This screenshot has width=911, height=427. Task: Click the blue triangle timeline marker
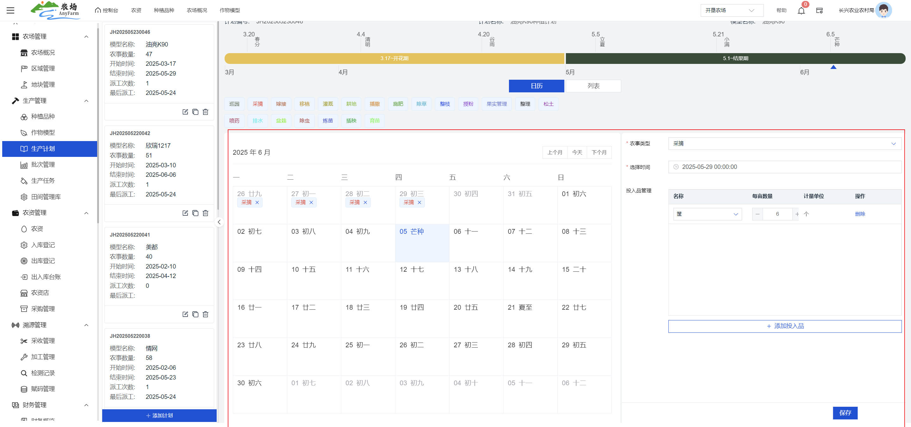click(833, 67)
